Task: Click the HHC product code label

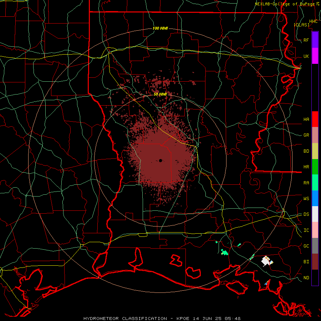Action: (x=313, y=21)
